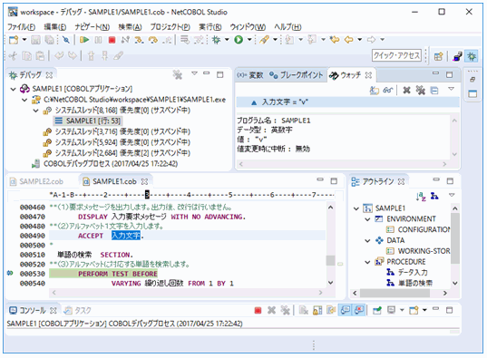This screenshot has width=487, height=358.
Task: Collapse the SAMPLE1.exe process node
Action: coord(24,100)
